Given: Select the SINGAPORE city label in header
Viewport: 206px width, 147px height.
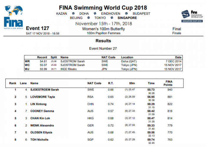Looking at the screenshot, I should click(127, 18).
